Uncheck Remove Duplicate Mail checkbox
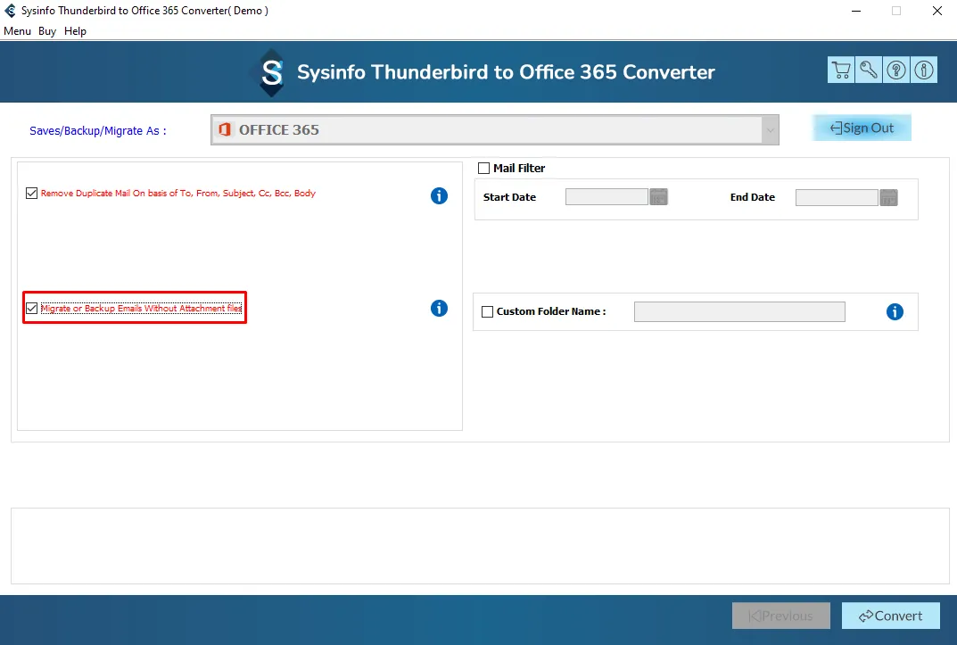The width and height of the screenshot is (957, 645). 32,194
